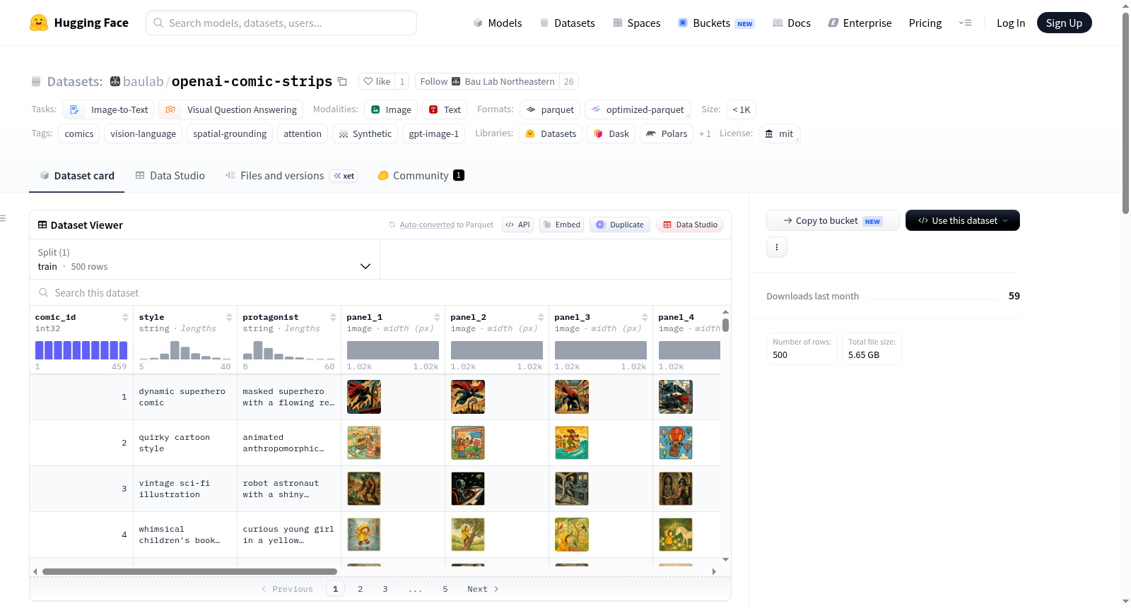
Task: Focus the Search this dataset field
Action: tap(380, 292)
